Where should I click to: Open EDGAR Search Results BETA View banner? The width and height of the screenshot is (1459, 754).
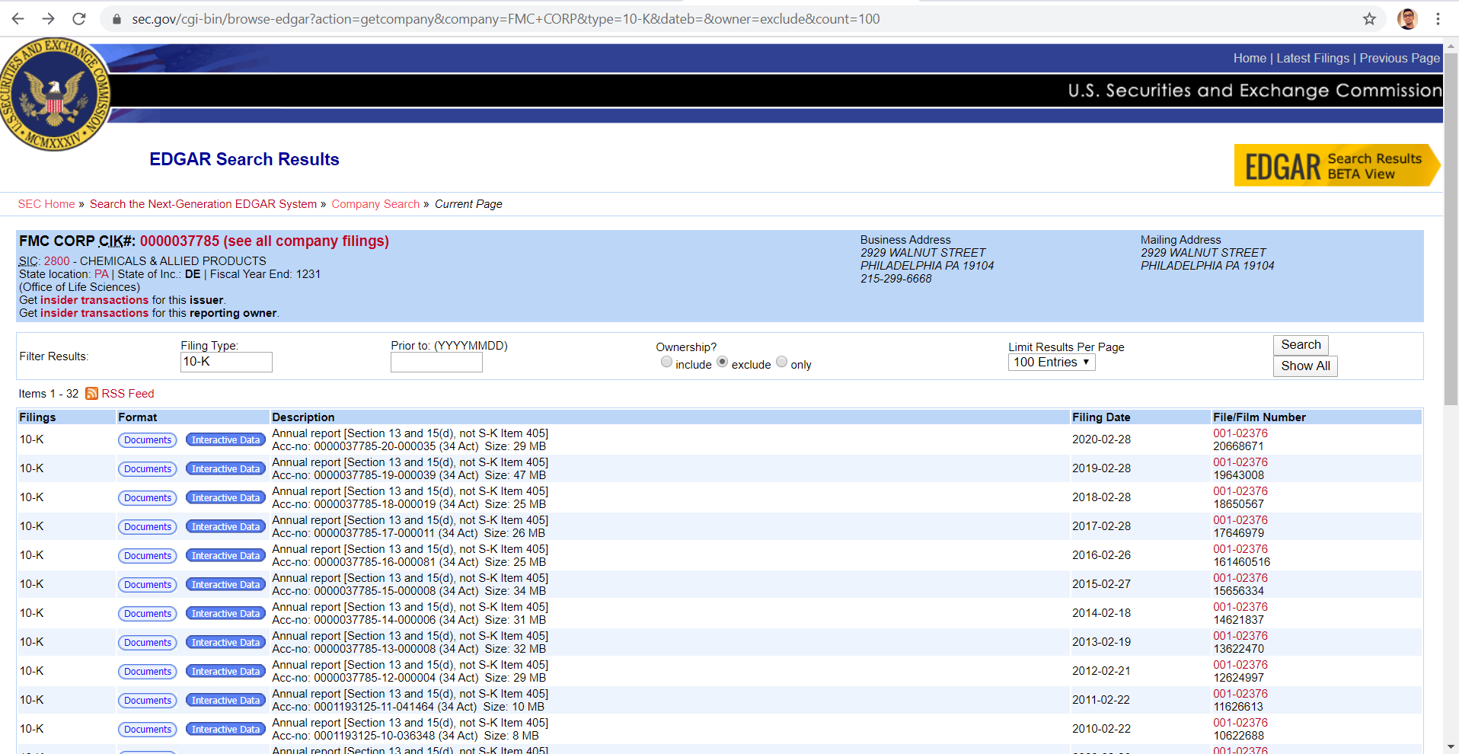pyautogui.click(x=1336, y=165)
